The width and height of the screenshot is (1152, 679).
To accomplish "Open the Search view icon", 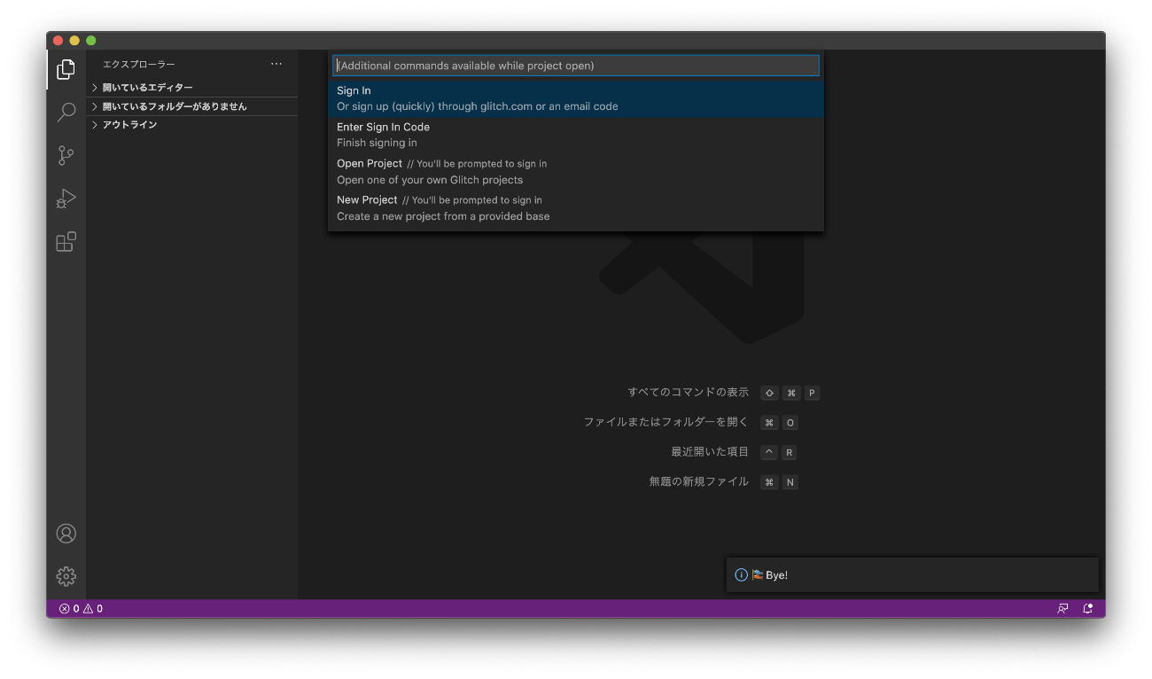I will click(66, 113).
